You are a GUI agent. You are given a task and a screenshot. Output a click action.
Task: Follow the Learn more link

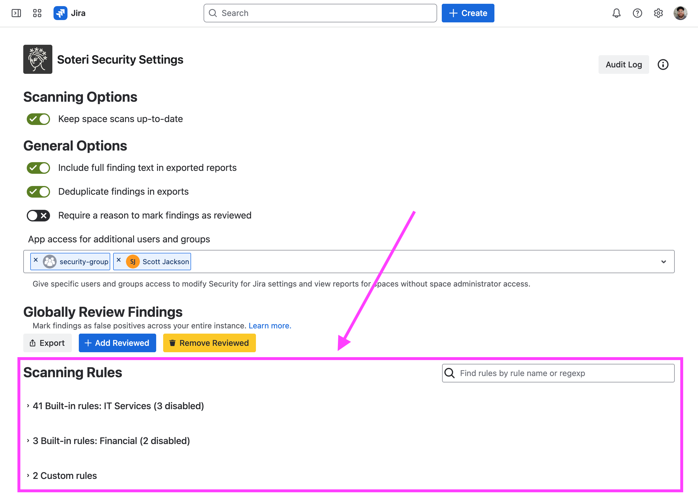(270, 326)
